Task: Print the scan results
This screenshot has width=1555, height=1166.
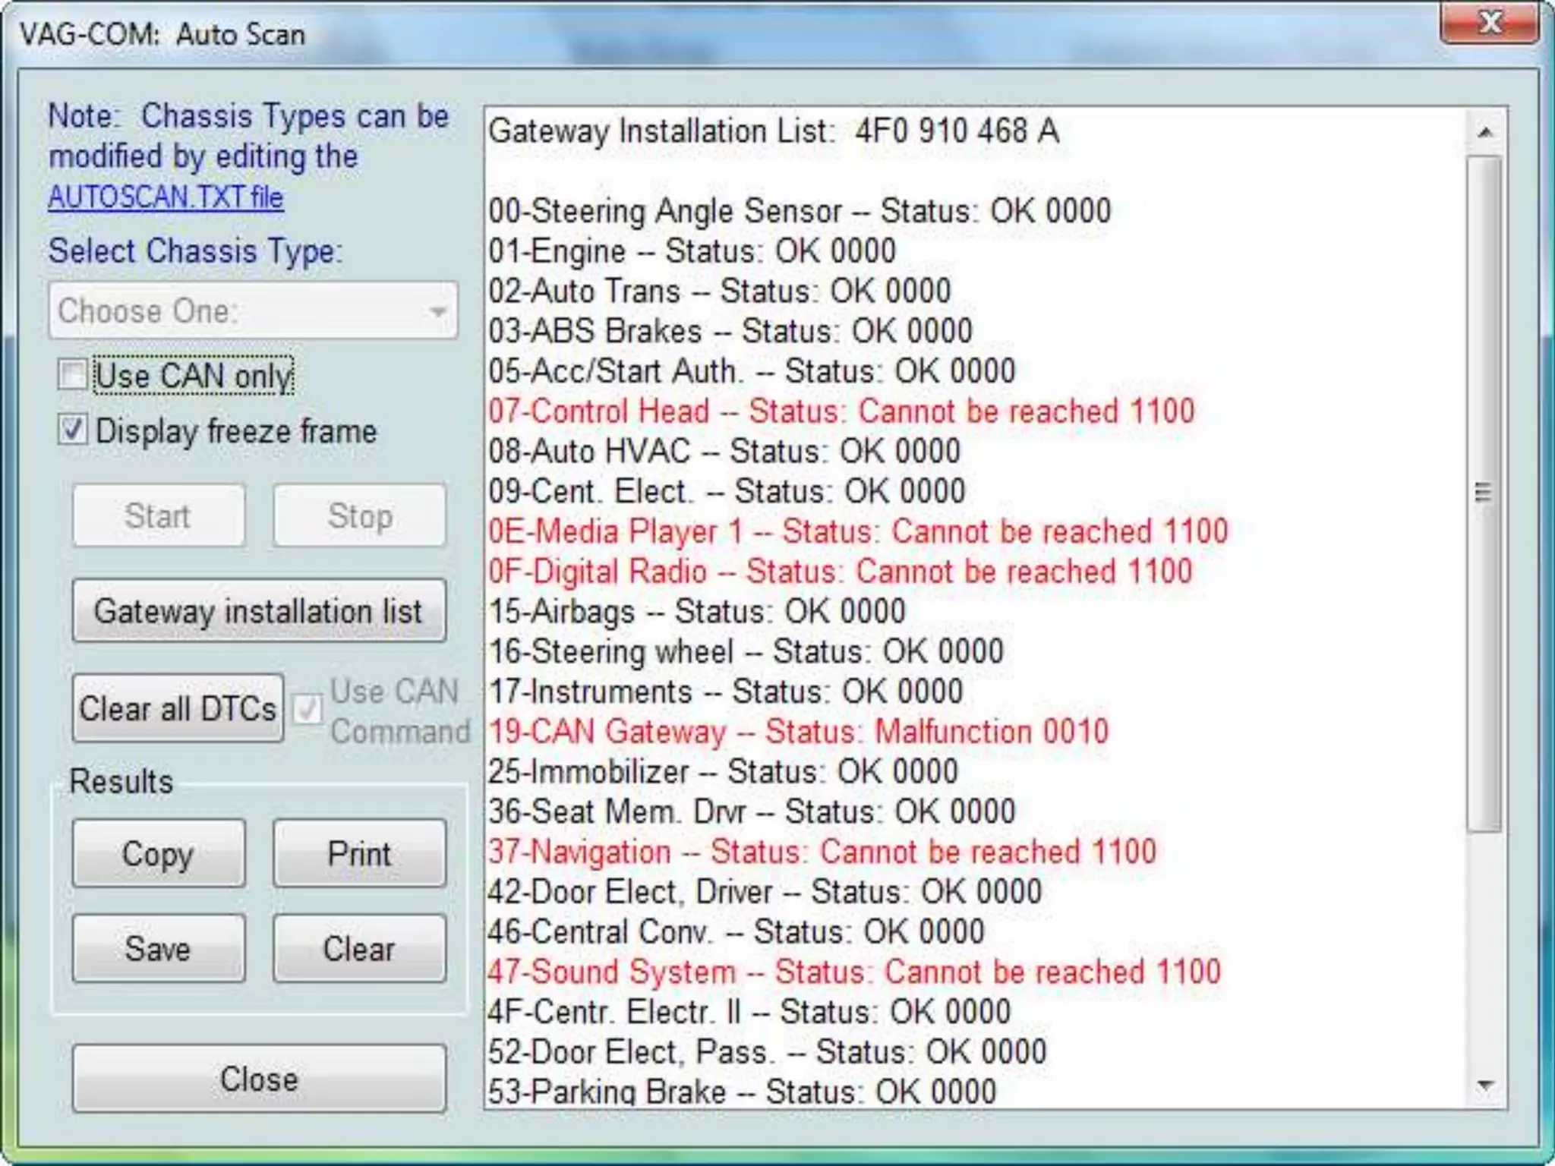Action: tap(359, 853)
